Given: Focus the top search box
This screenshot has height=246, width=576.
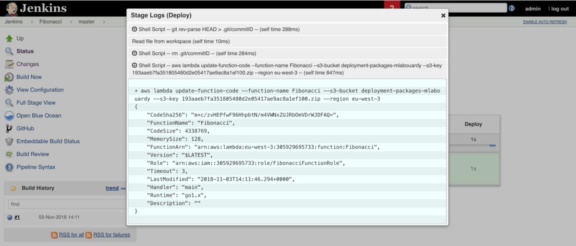Looking at the screenshot, I should [x=456, y=8].
